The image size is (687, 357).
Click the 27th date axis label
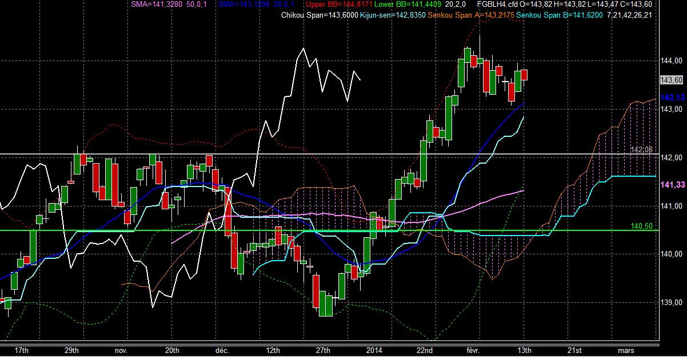[x=323, y=350]
